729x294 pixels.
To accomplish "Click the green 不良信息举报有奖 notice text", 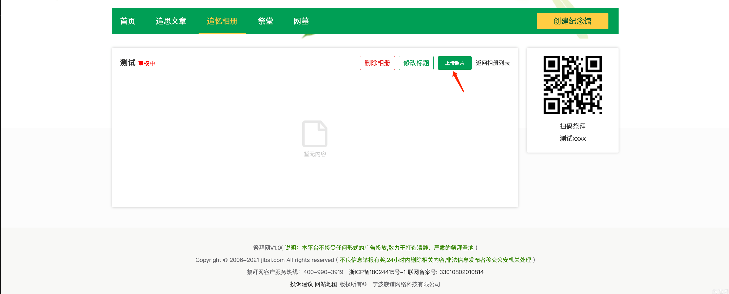I will 435,260.
